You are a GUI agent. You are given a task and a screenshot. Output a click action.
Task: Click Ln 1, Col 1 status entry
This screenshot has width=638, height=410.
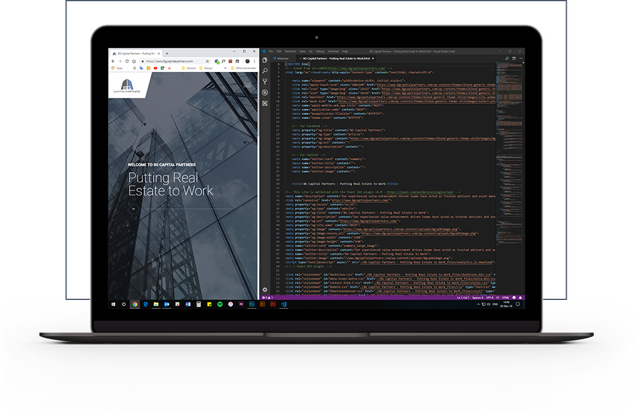tap(463, 298)
